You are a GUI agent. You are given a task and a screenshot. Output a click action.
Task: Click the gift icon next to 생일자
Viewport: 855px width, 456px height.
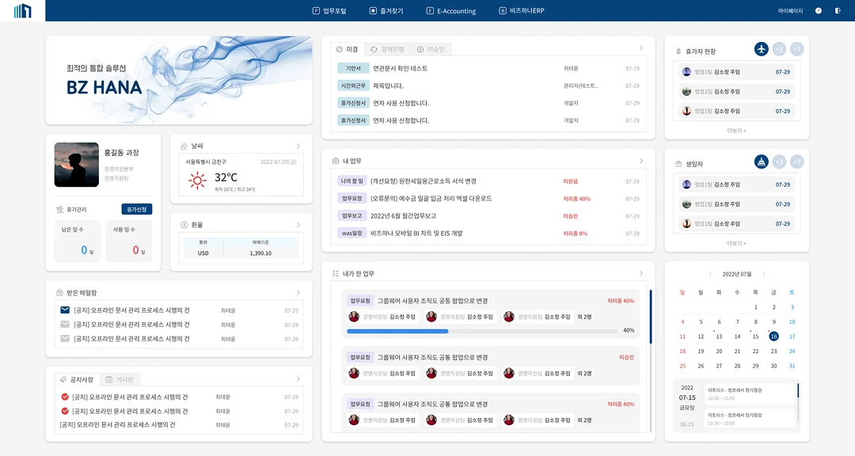click(x=678, y=164)
